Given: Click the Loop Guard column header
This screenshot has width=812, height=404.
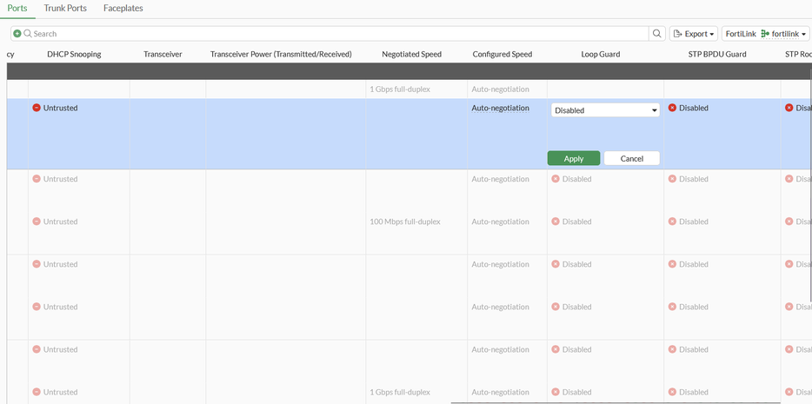Looking at the screenshot, I should coord(600,55).
